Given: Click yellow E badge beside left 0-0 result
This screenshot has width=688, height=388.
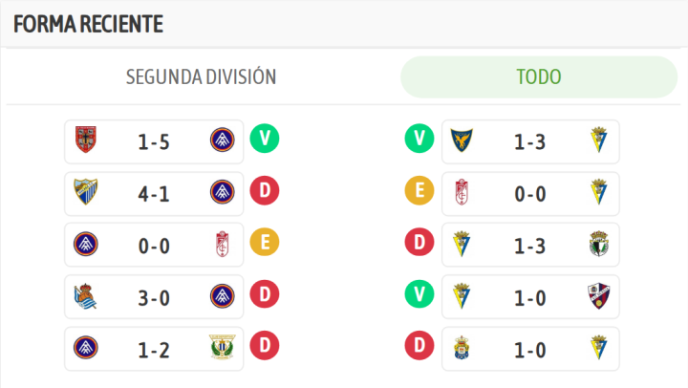Looking at the screenshot, I should 264,243.
